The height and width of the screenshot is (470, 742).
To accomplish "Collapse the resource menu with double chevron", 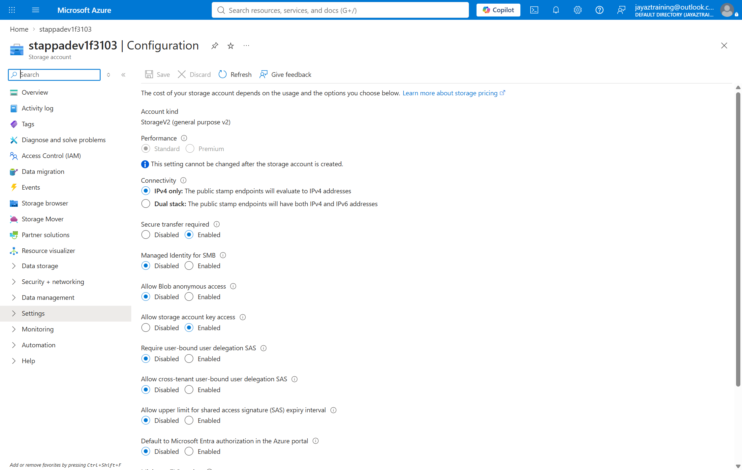I will coord(123,75).
